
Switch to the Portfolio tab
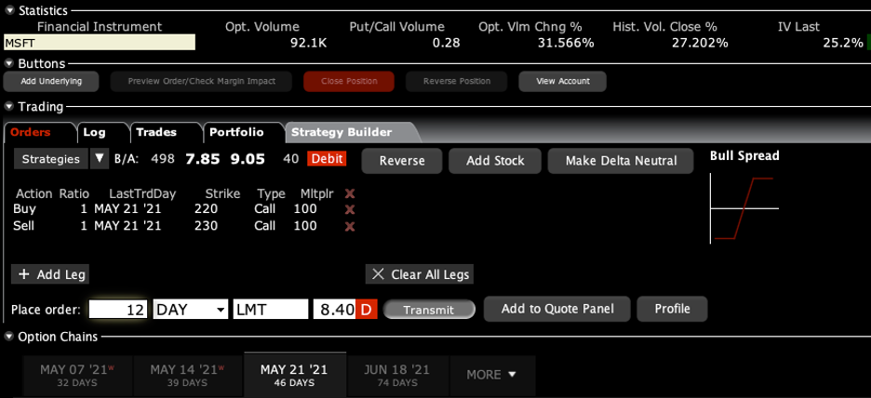(236, 132)
